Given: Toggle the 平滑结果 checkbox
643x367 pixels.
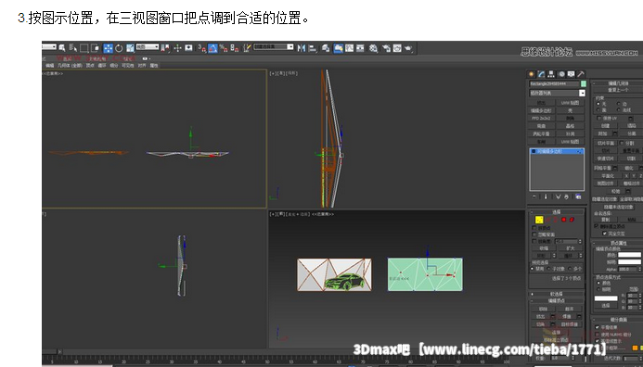Looking at the screenshot, I should point(598,327).
